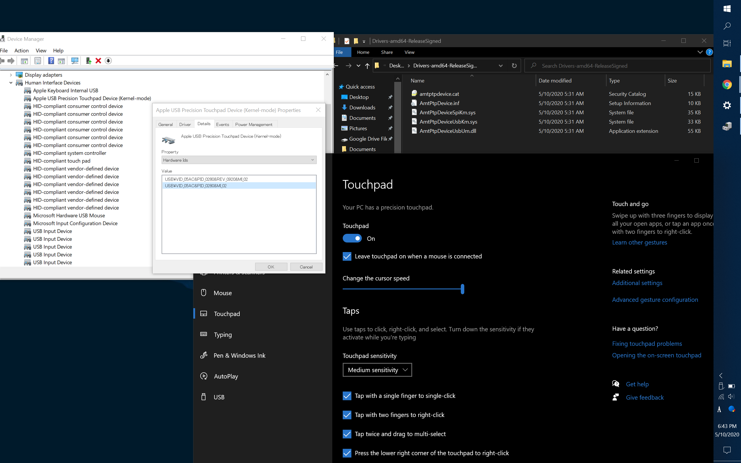Viewport: 741px width, 463px height.
Task: Click the Advanced gesture configuration link
Action: click(655, 300)
